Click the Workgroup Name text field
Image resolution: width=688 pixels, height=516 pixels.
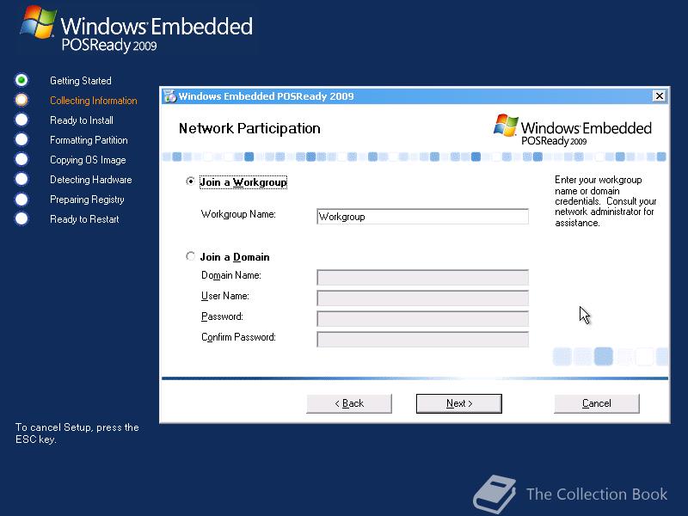(x=422, y=217)
